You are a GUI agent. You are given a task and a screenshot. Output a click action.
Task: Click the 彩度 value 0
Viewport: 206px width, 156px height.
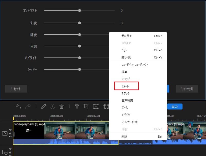[122, 23]
